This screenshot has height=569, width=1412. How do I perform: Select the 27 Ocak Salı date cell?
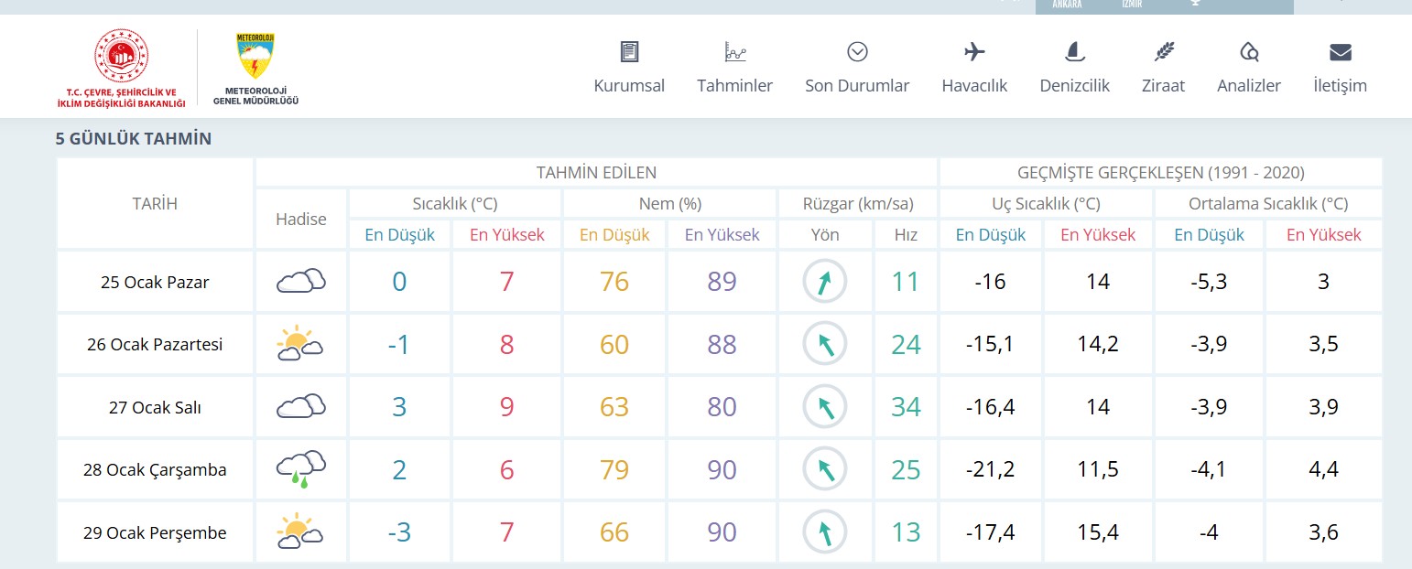pos(154,407)
